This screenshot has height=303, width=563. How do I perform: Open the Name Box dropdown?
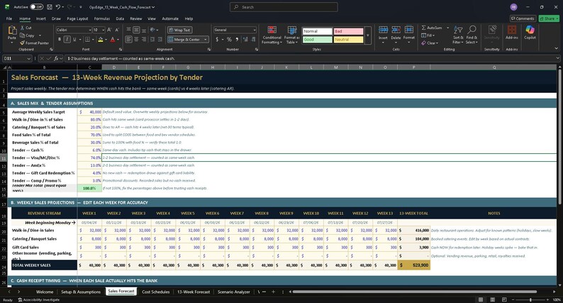(28, 58)
